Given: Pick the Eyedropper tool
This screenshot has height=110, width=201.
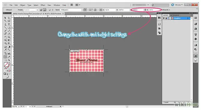Looking at the screenshot, I should (x=5, y=50).
